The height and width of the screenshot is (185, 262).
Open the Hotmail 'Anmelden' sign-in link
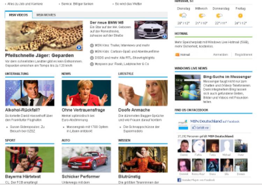[x=220, y=55]
